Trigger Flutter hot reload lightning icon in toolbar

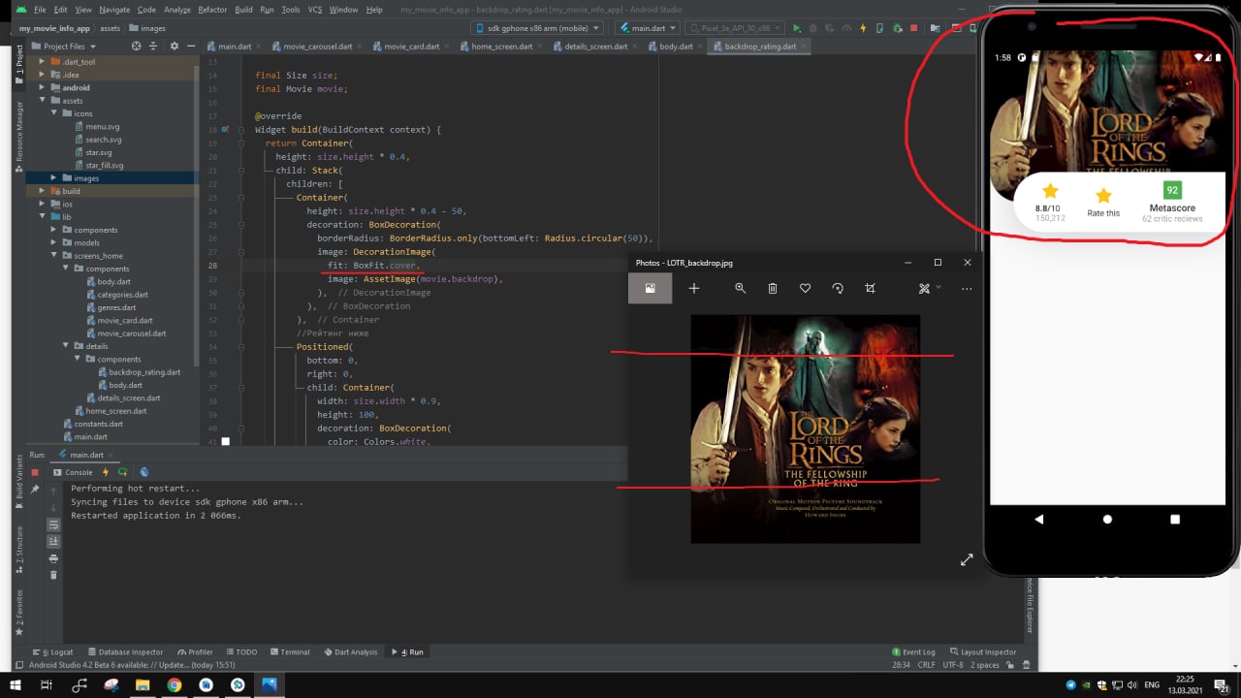865,28
